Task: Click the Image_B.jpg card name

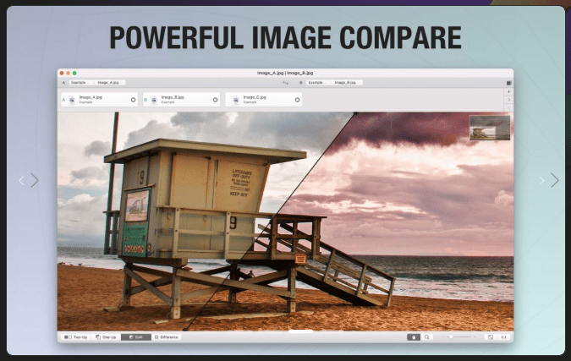Action: [173, 97]
